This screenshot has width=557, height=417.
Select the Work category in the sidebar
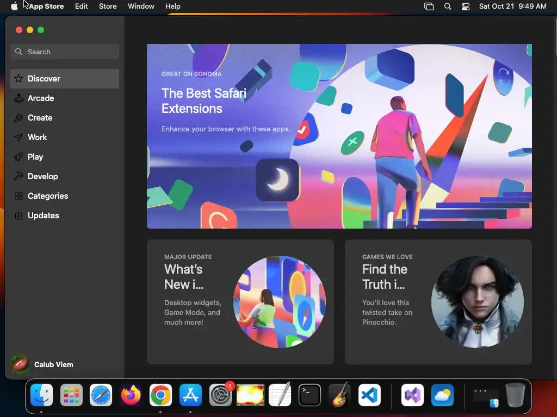pos(65,137)
